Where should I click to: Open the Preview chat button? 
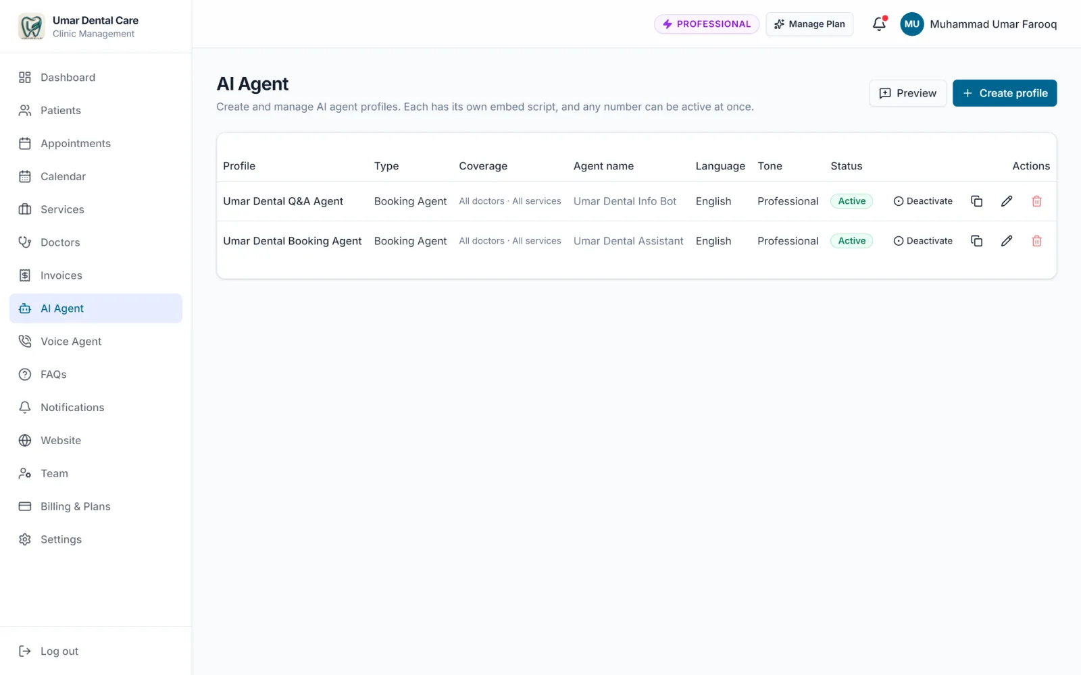click(907, 93)
